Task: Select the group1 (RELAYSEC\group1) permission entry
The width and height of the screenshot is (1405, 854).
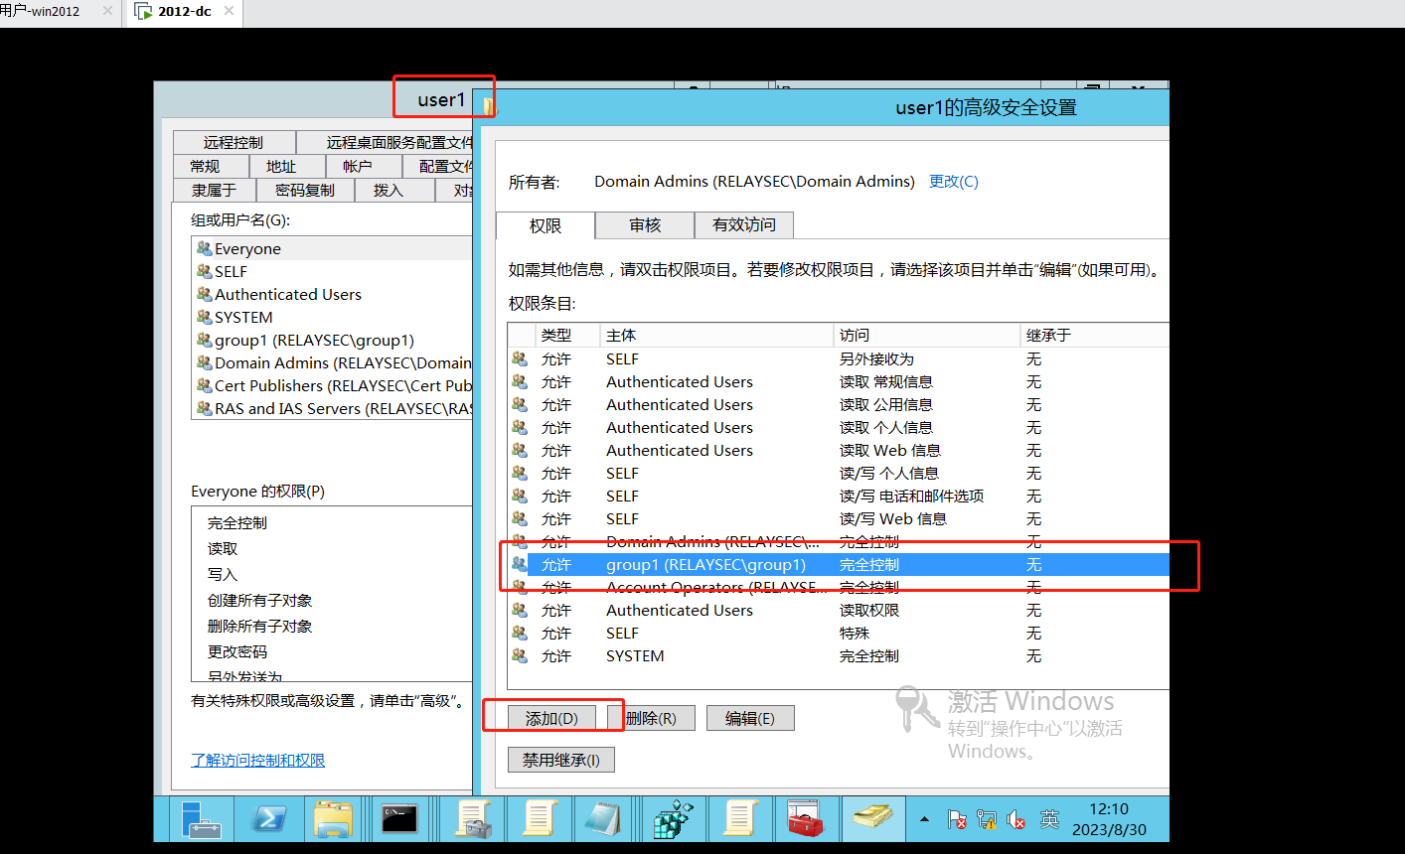Action: (x=839, y=564)
